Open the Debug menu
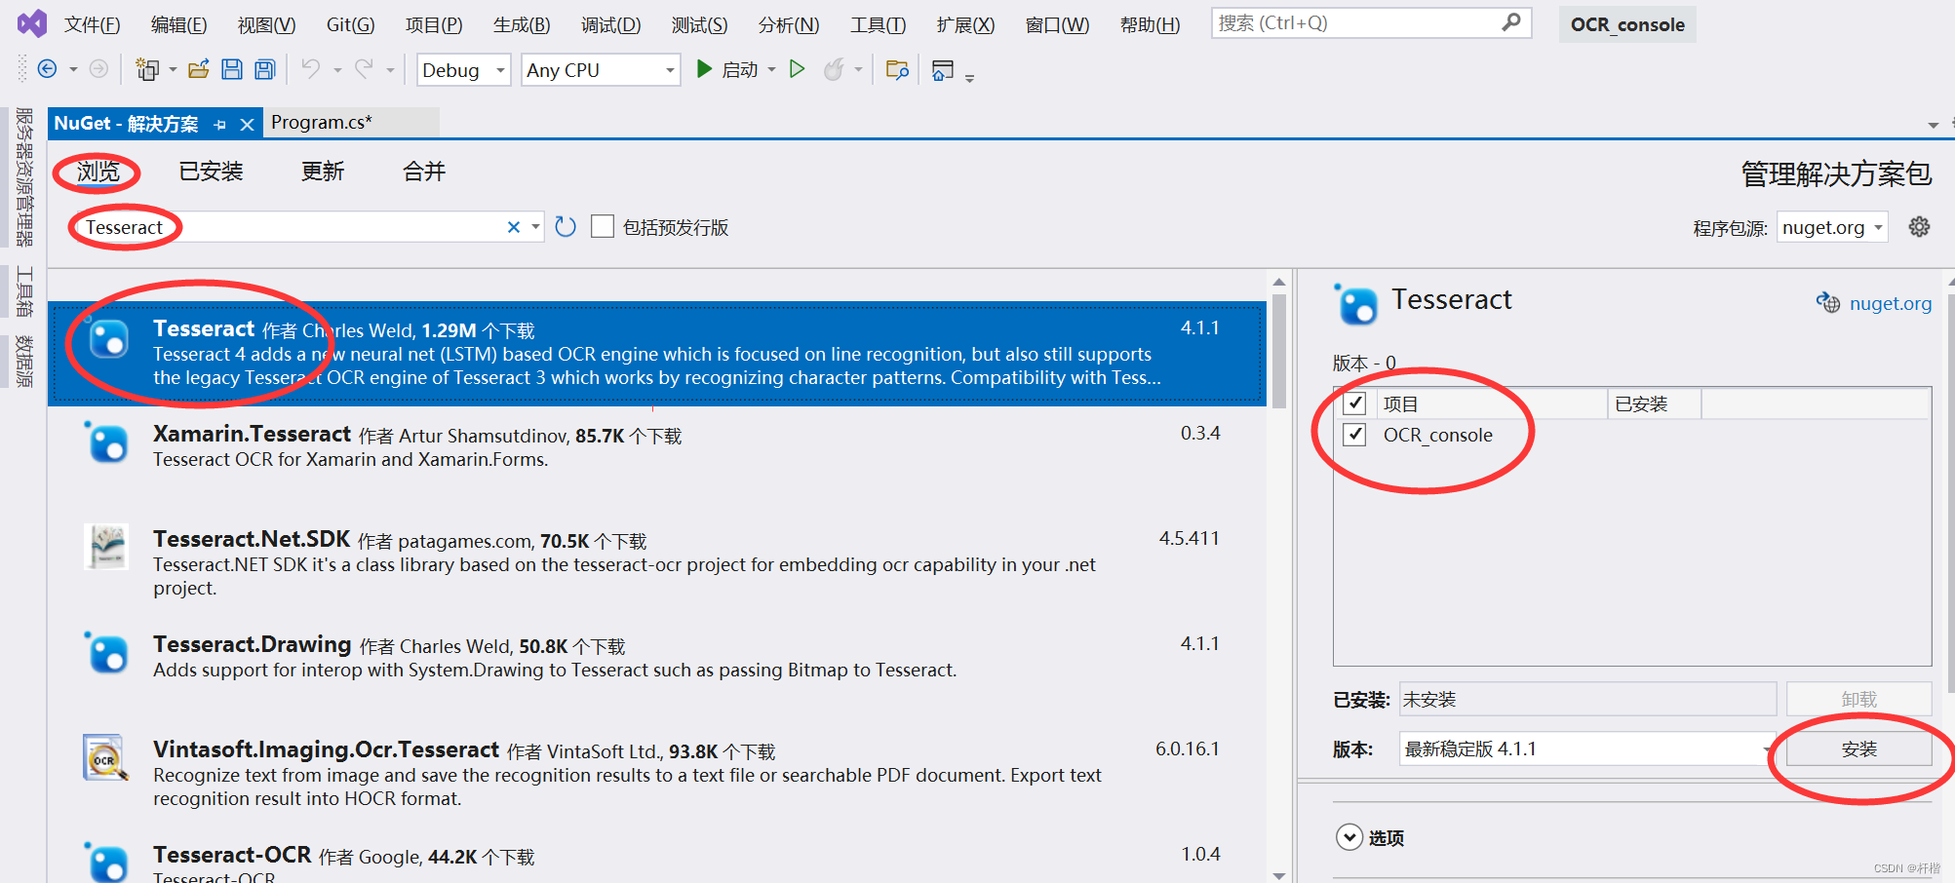1955x883 pixels. click(611, 24)
